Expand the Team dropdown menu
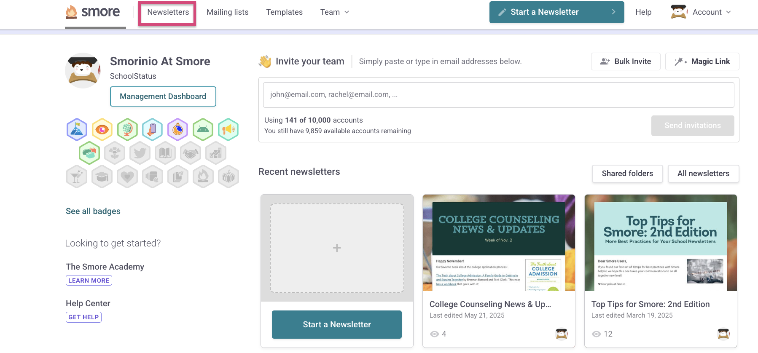Image resolution: width=758 pixels, height=353 pixels. tap(335, 12)
